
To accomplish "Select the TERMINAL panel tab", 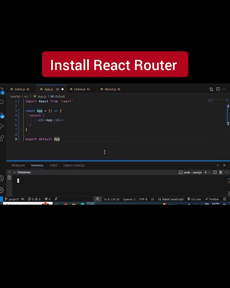I will [x=37, y=166].
